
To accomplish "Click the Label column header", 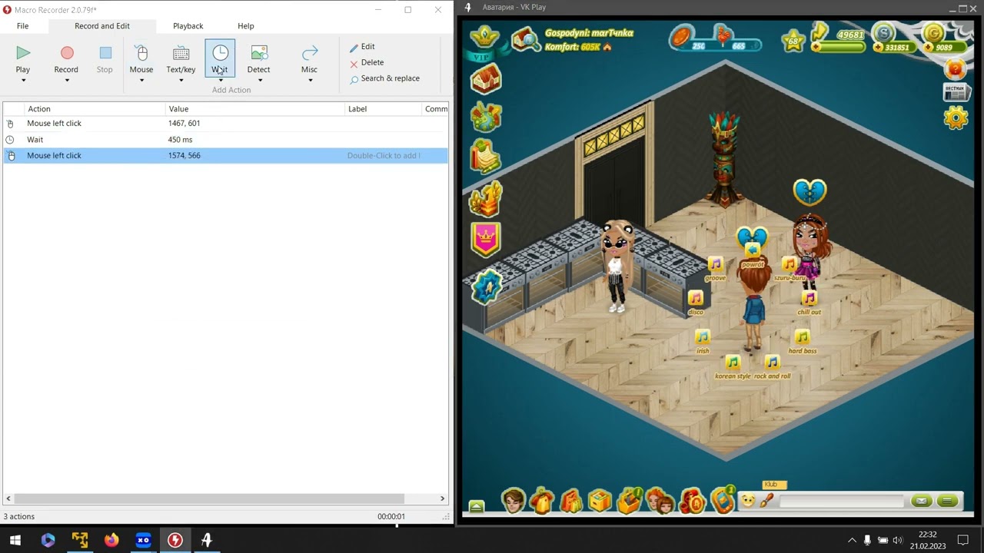I will point(383,109).
